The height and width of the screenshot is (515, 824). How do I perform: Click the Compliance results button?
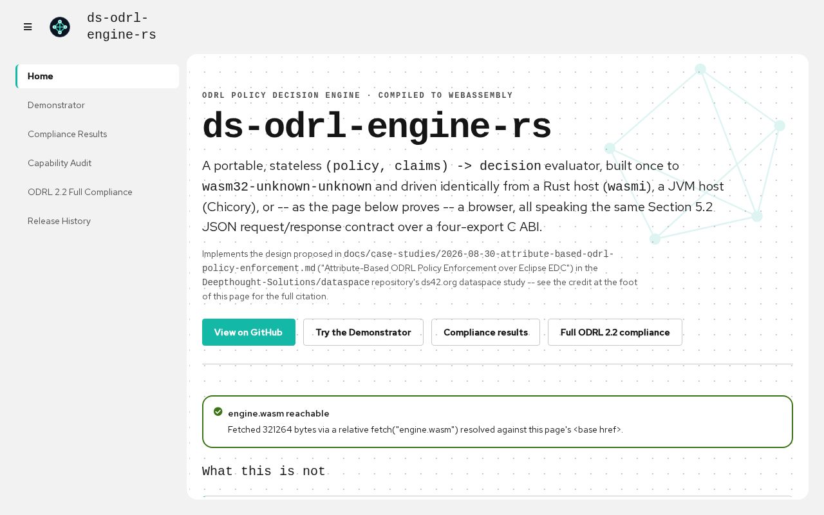[x=485, y=332]
